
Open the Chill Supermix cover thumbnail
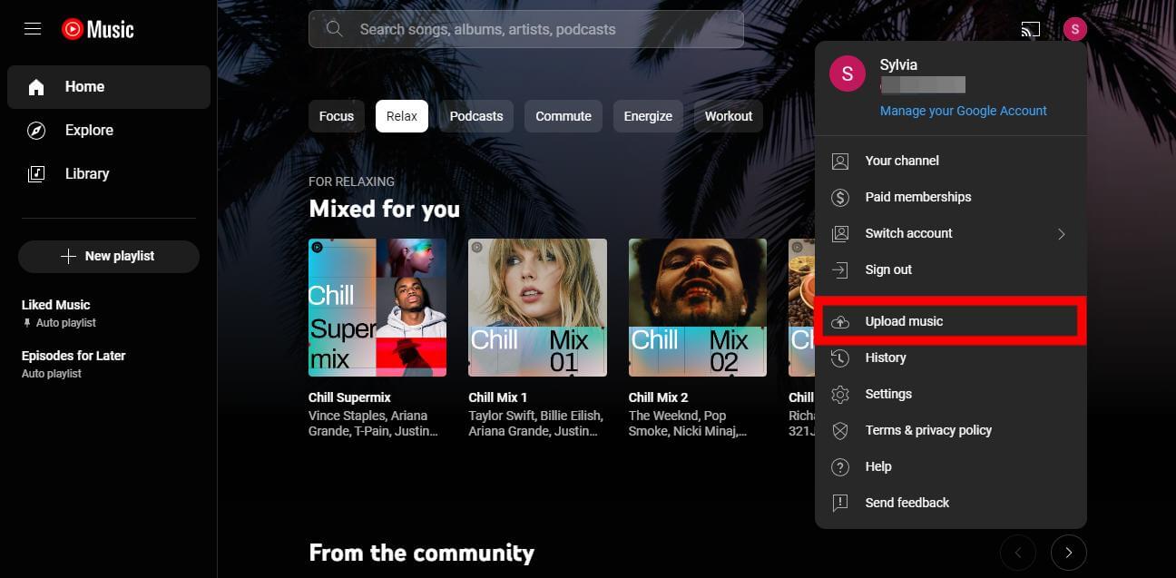tap(377, 308)
